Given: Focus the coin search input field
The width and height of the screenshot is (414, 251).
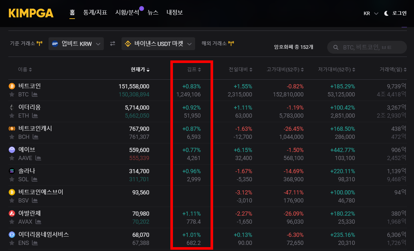Looking at the screenshot, I should 367,47.
